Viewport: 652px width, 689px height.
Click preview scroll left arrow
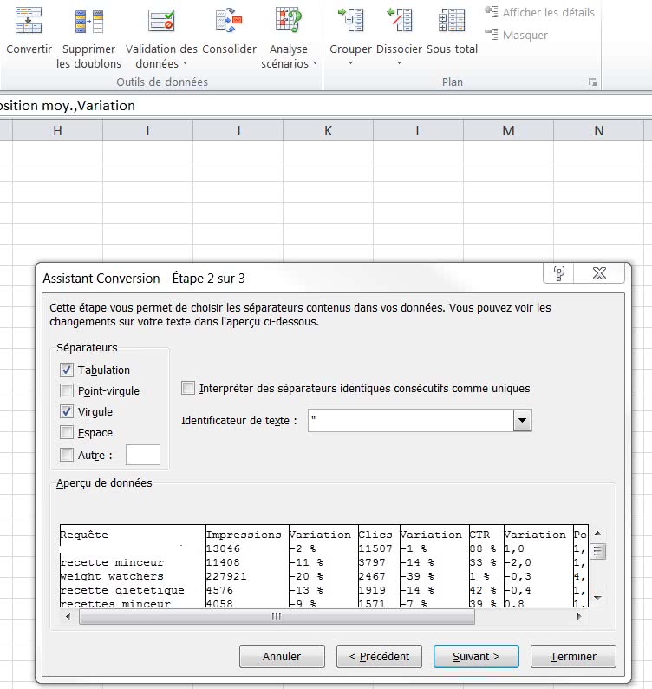click(x=68, y=616)
